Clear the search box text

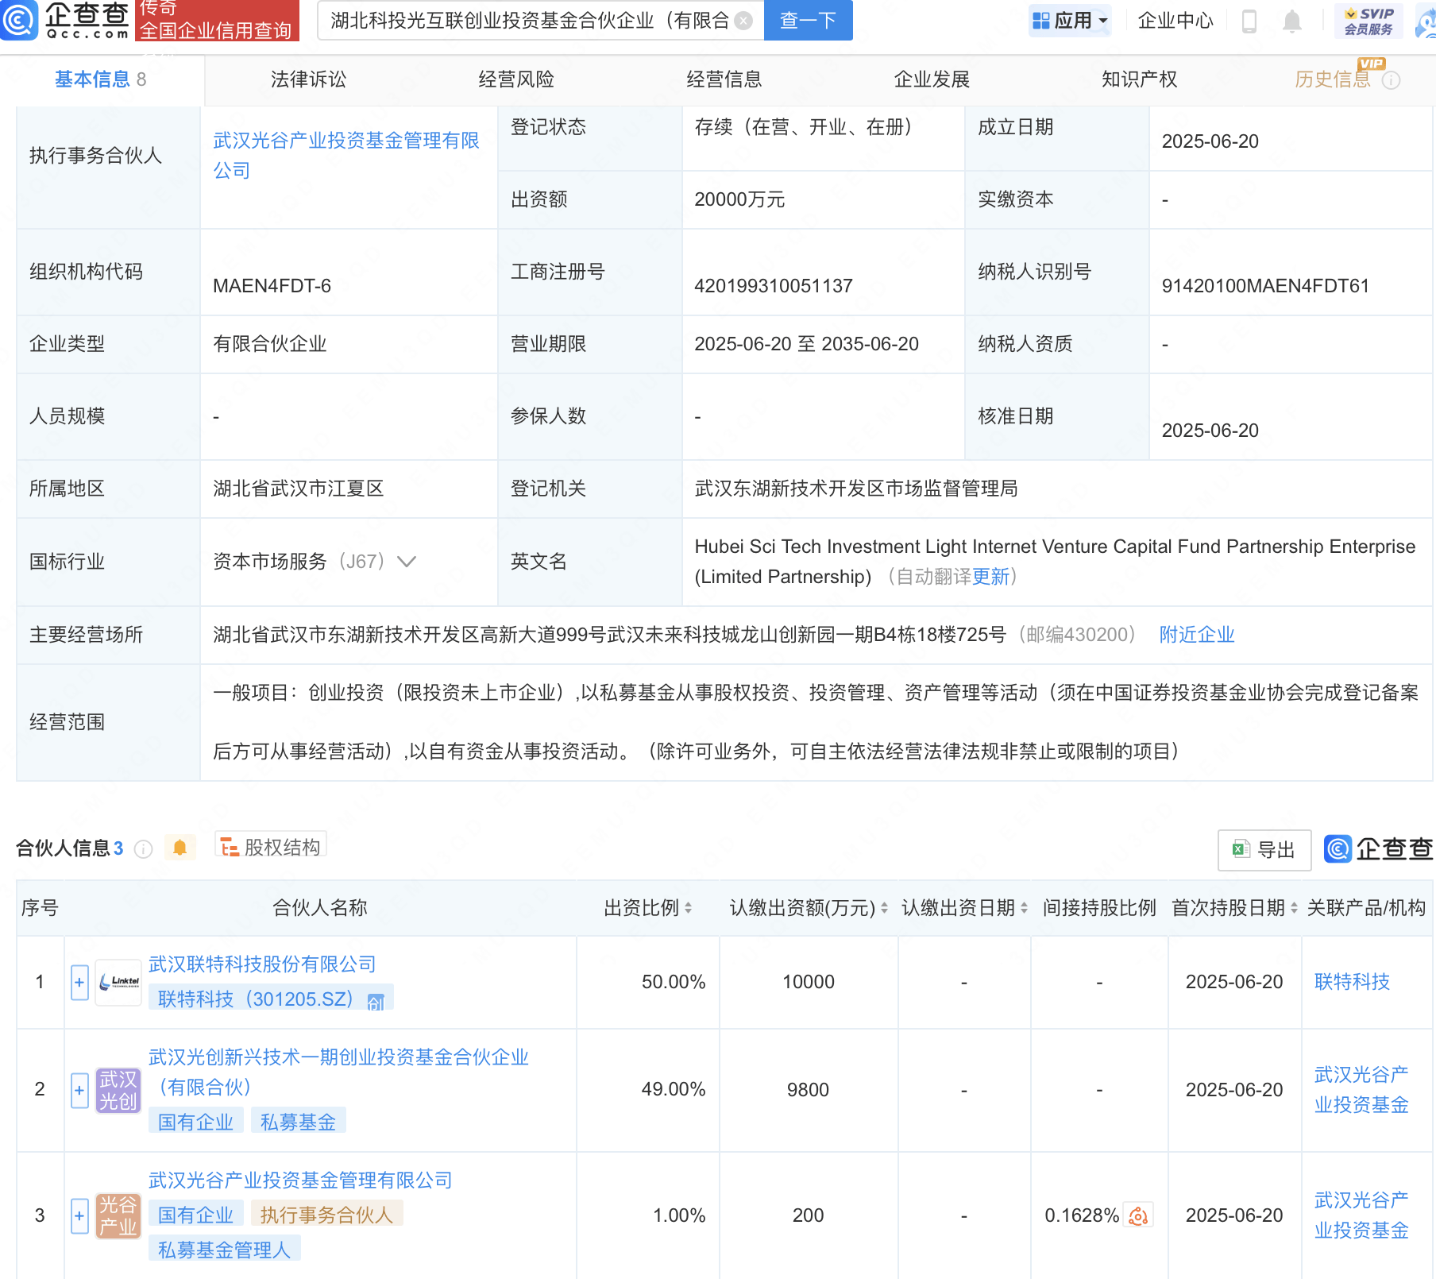(x=743, y=21)
